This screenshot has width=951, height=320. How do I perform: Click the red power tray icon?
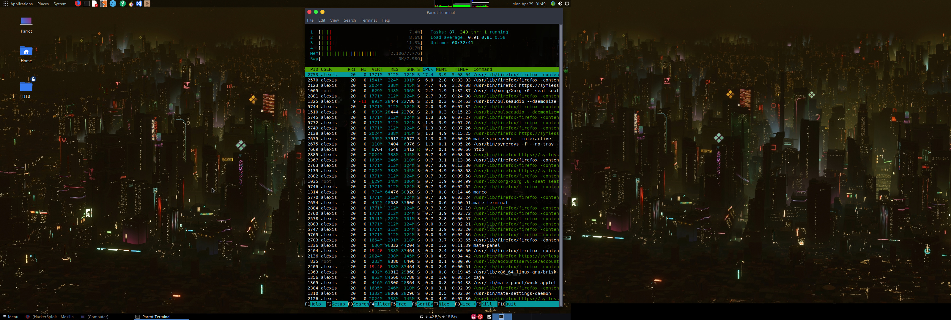point(480,317)
